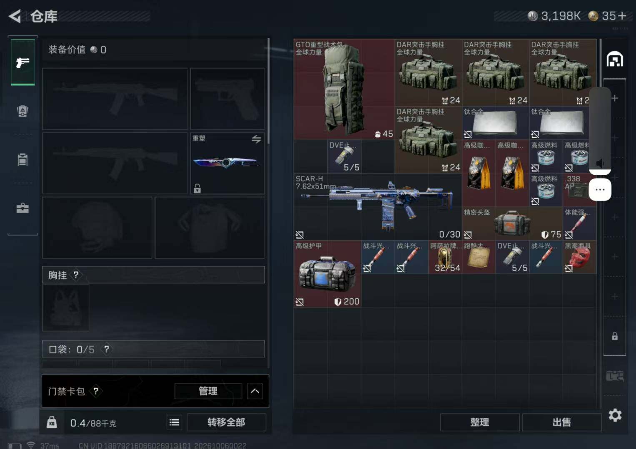Image resolution: width=636 pixels, height=449 pixels.
Task: Tap the locked stash slot padlock
Action: (x=615, y=336)
